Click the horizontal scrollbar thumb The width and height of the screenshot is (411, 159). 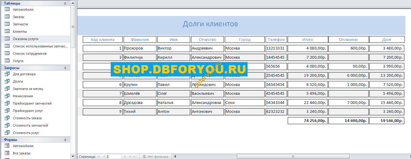tap(293, 157)
